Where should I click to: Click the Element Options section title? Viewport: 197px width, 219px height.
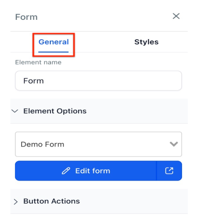[55, 111]
